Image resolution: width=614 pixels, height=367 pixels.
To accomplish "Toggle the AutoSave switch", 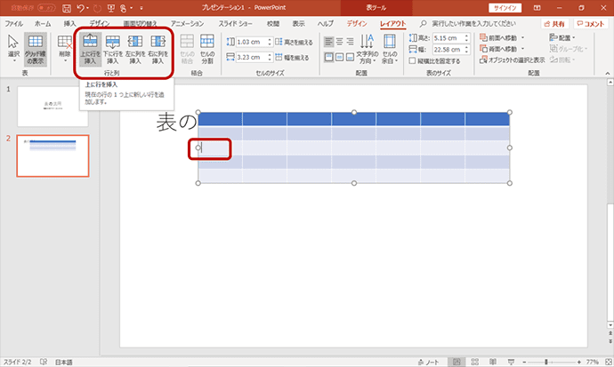I will tap(46, 8).
